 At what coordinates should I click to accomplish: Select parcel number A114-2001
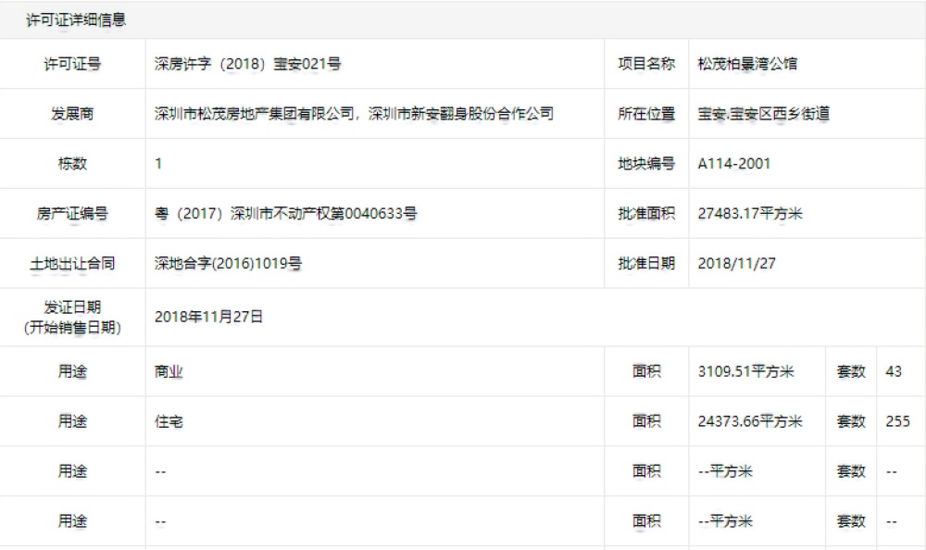[x=734, y=164]
